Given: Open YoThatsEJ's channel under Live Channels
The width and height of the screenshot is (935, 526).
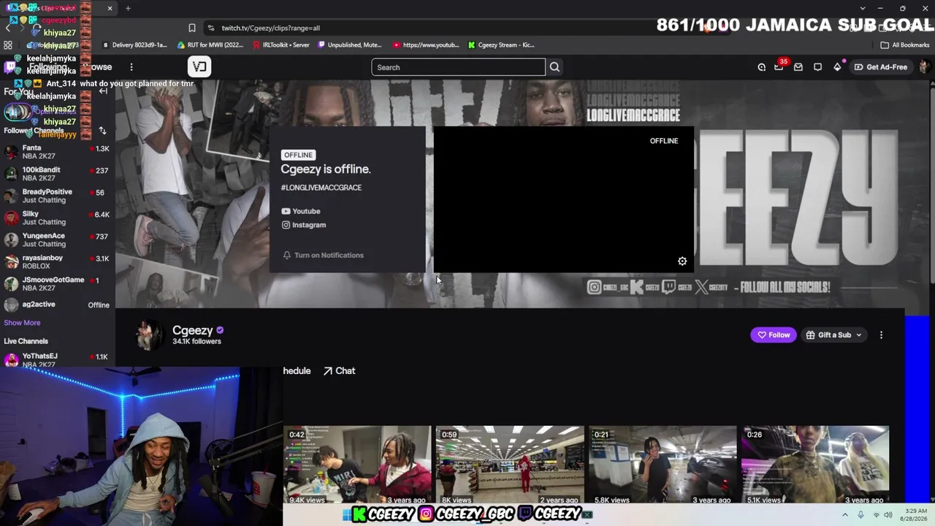Looking at the screenshot, I should coord(56,359).
